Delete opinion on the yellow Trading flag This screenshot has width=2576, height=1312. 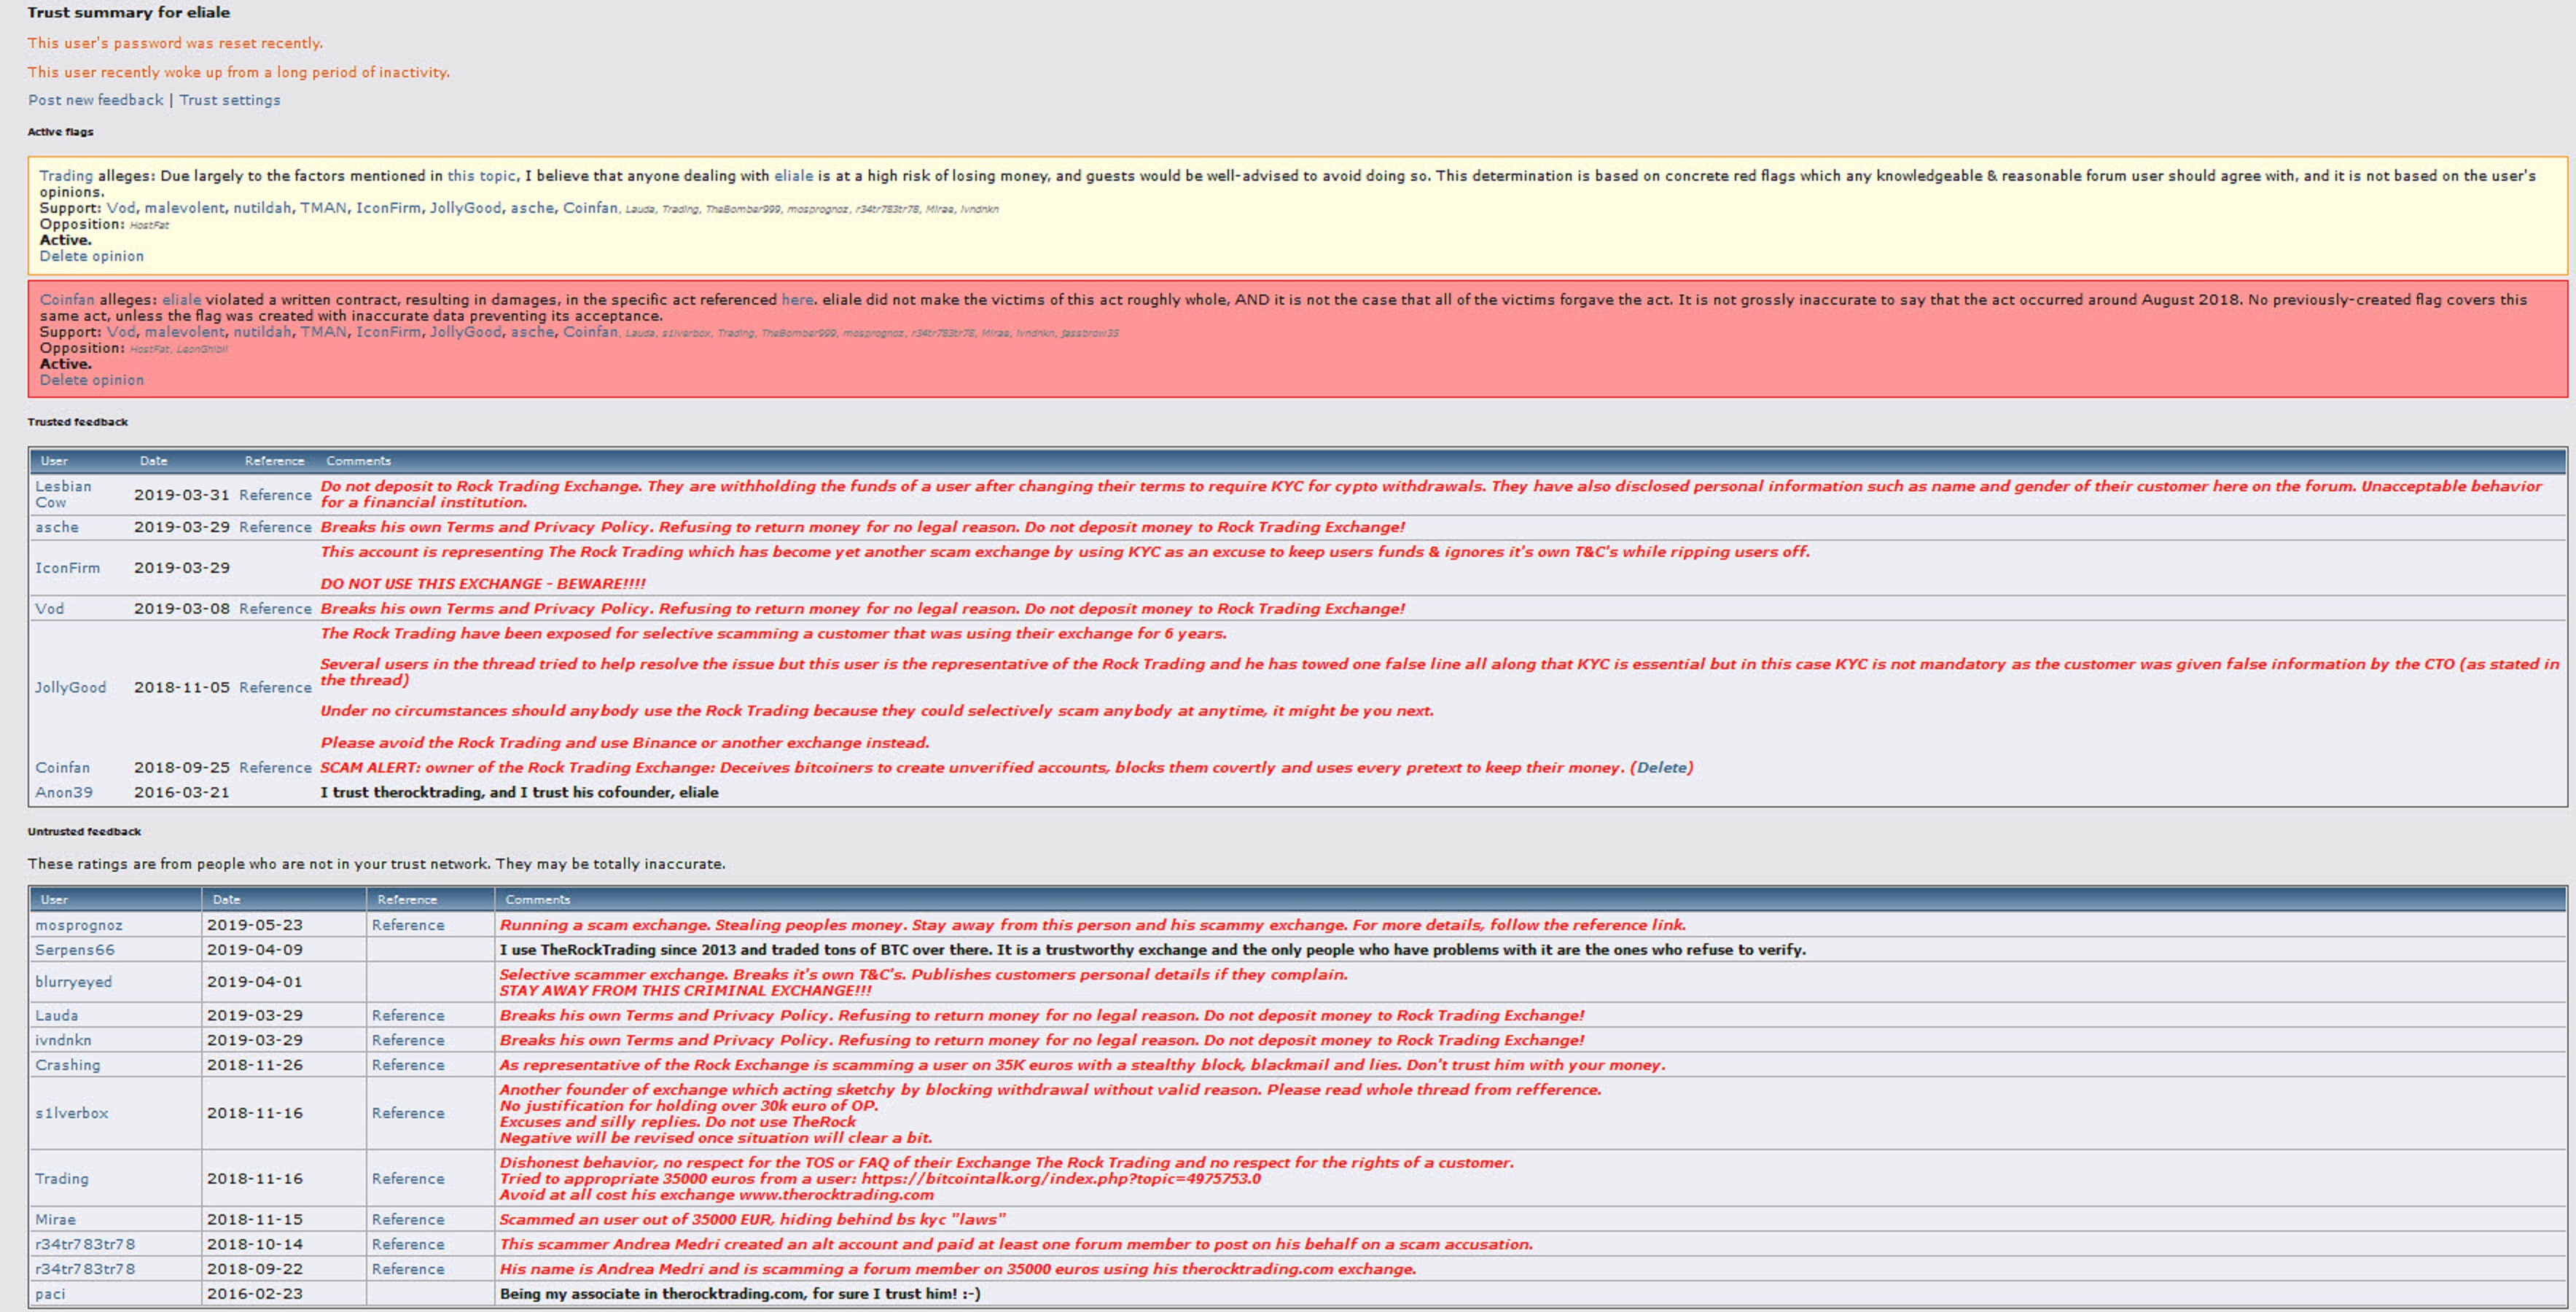[x=91, y=256]
